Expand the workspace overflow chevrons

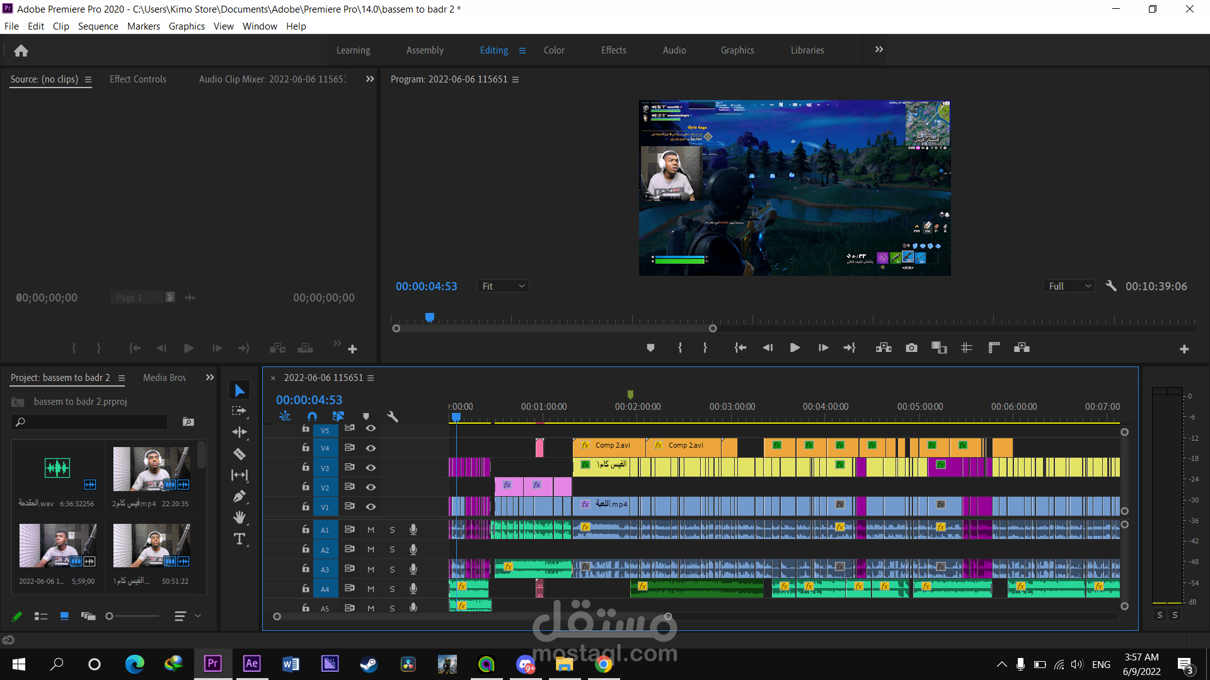pyautogui.click(x=879, y=50)
